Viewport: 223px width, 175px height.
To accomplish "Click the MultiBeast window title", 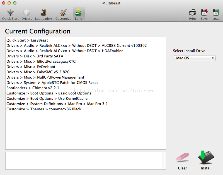I will [x=111, y=3].
